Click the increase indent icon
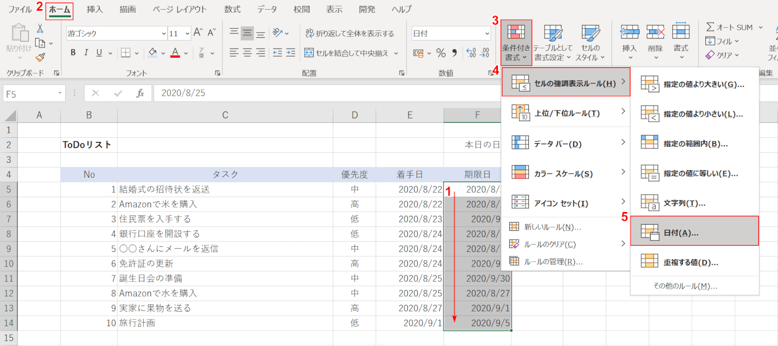This screenshot has width=778, height=346. [x=290, y=53]
